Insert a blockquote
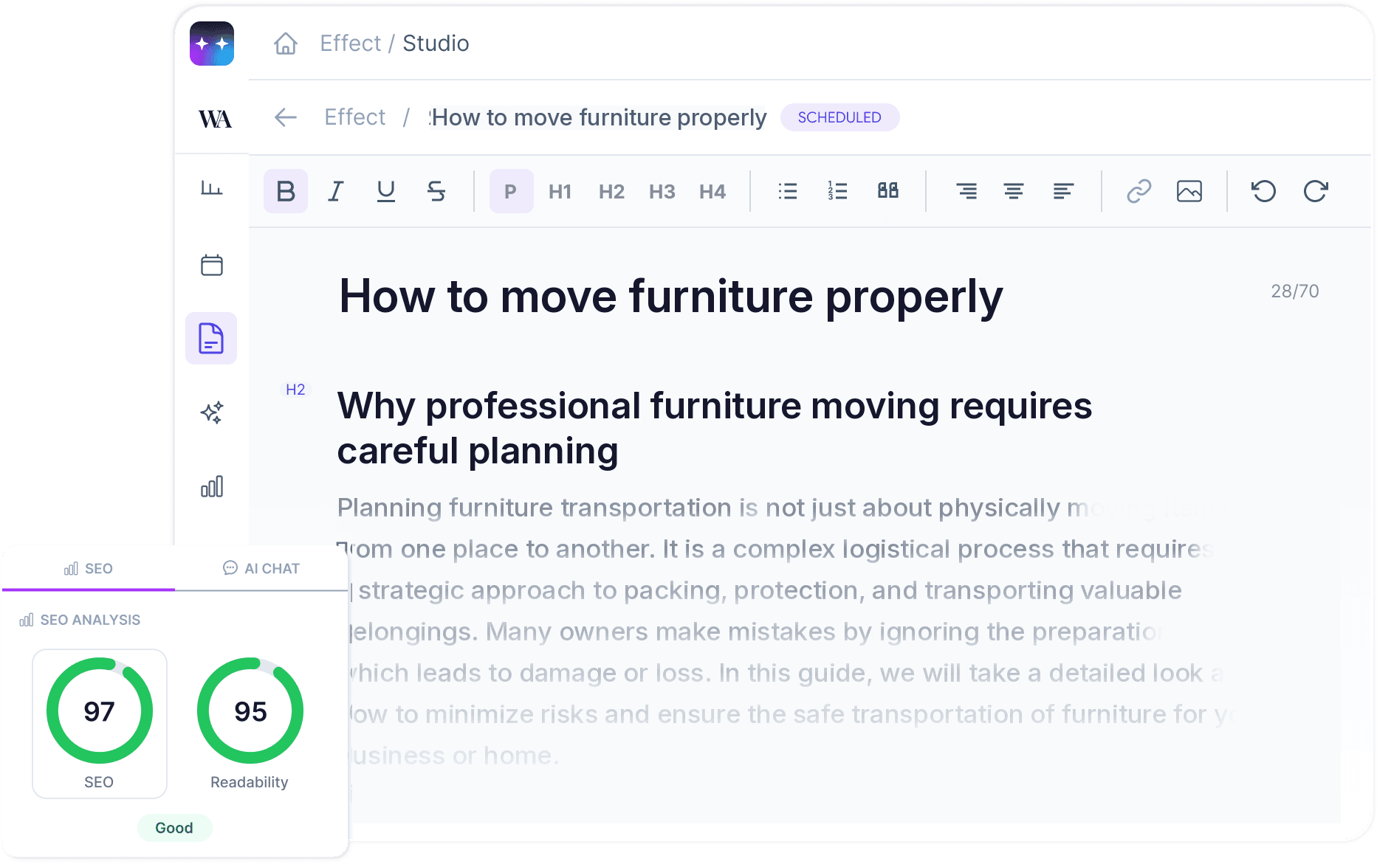1377x864 pixels. (888, 191)
